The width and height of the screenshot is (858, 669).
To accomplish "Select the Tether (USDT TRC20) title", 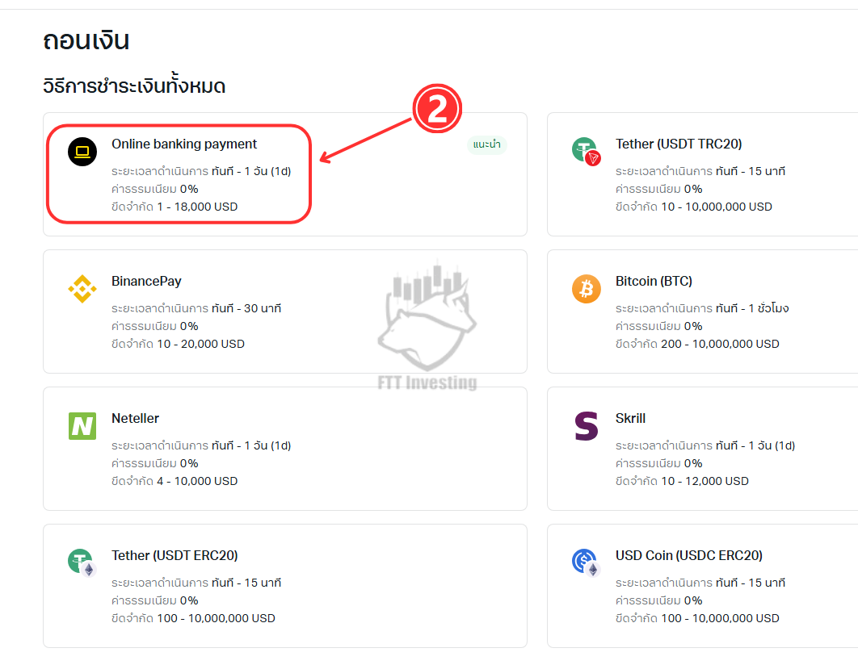I will (679, 144).
